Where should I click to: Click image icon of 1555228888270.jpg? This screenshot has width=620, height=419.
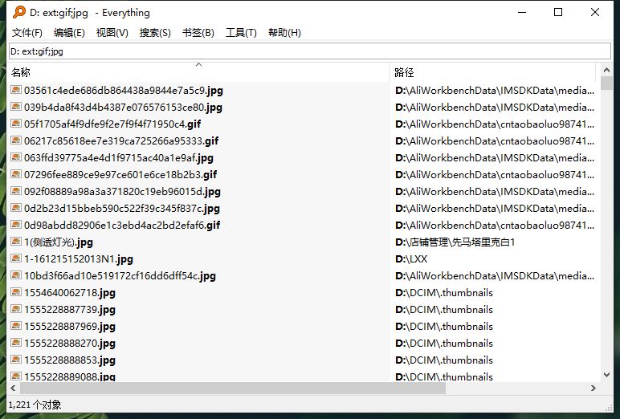16,343
